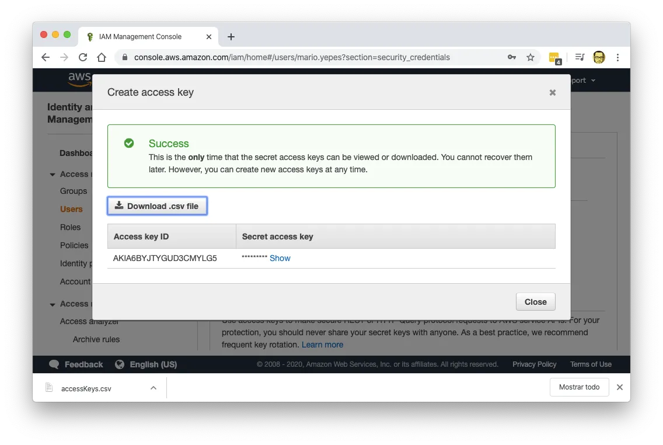Viewport: 663px width, 445px height.
Task: Open the media queue control icon
Action: [x=580, y=57]
